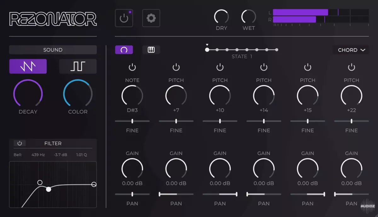Image resolution: width=378 pixels, height=217 pixels.
Task: Click the -3.7 dB filter gain value
Action: coord(60,155)
